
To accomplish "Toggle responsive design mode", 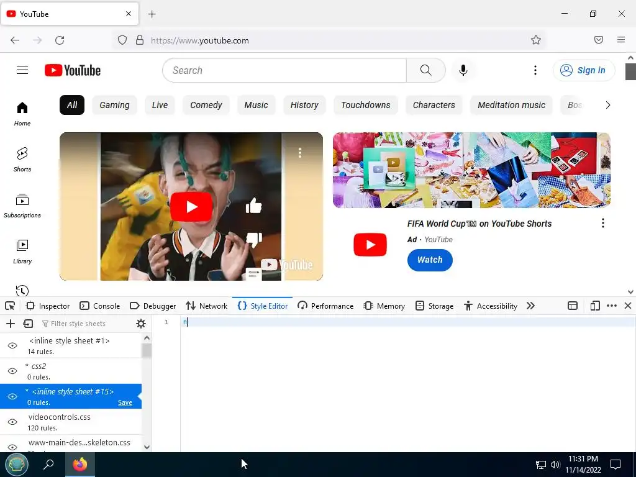I will (595, 306).
